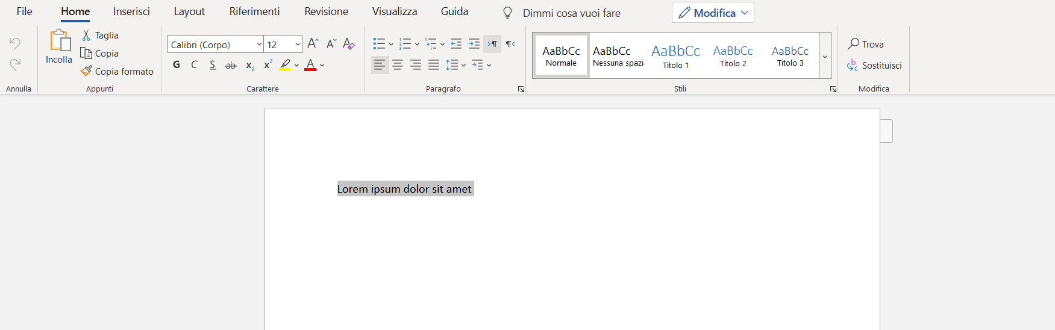The image size is (1055, 330).
Task: Open the File menu
Action: (x=25, y=11)
